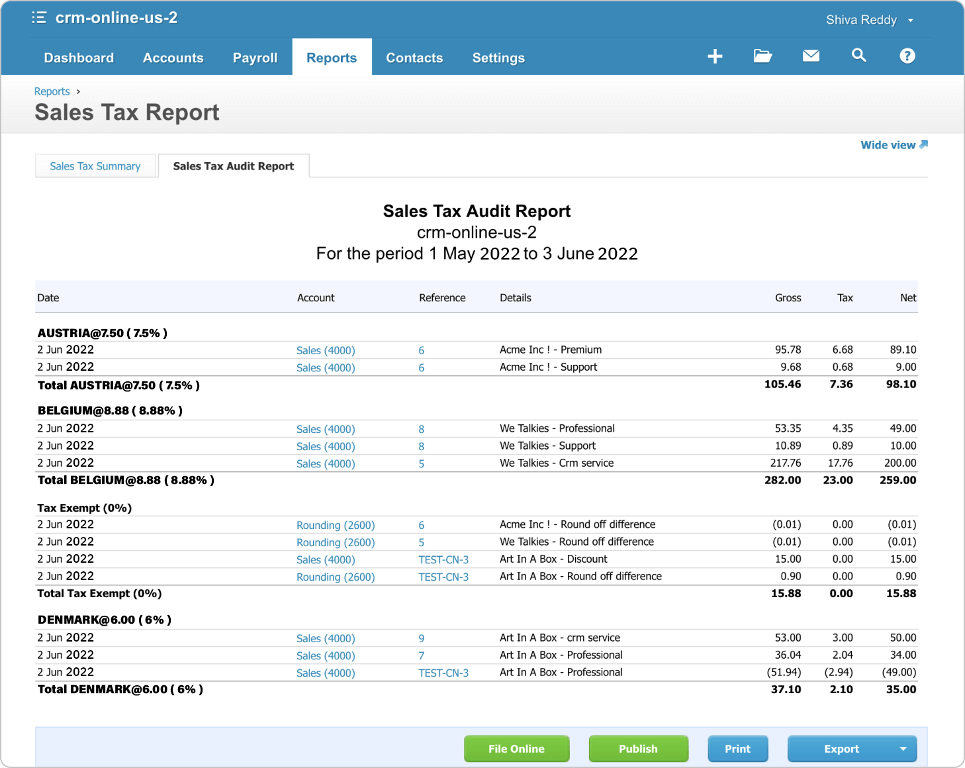
Task: Open the Export dropdown arrow
Action: click(x=903, y=749)
